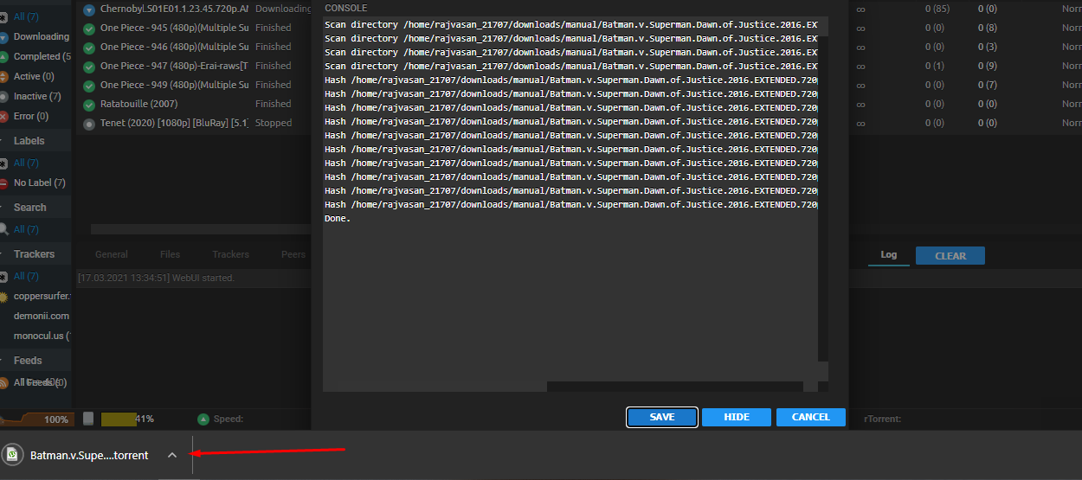Click the torrent list horizontal scrollbar
1082x480 pixels.
coord(201,229)
